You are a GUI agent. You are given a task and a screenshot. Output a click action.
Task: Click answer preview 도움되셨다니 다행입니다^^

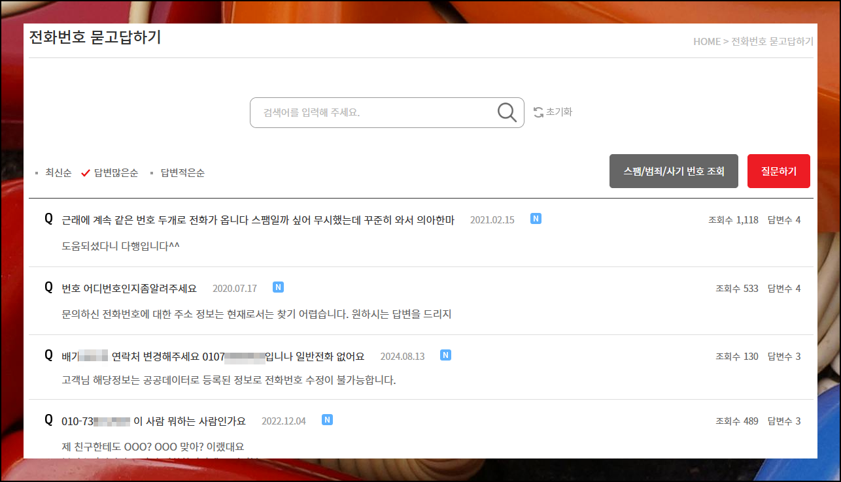point(120,246)
